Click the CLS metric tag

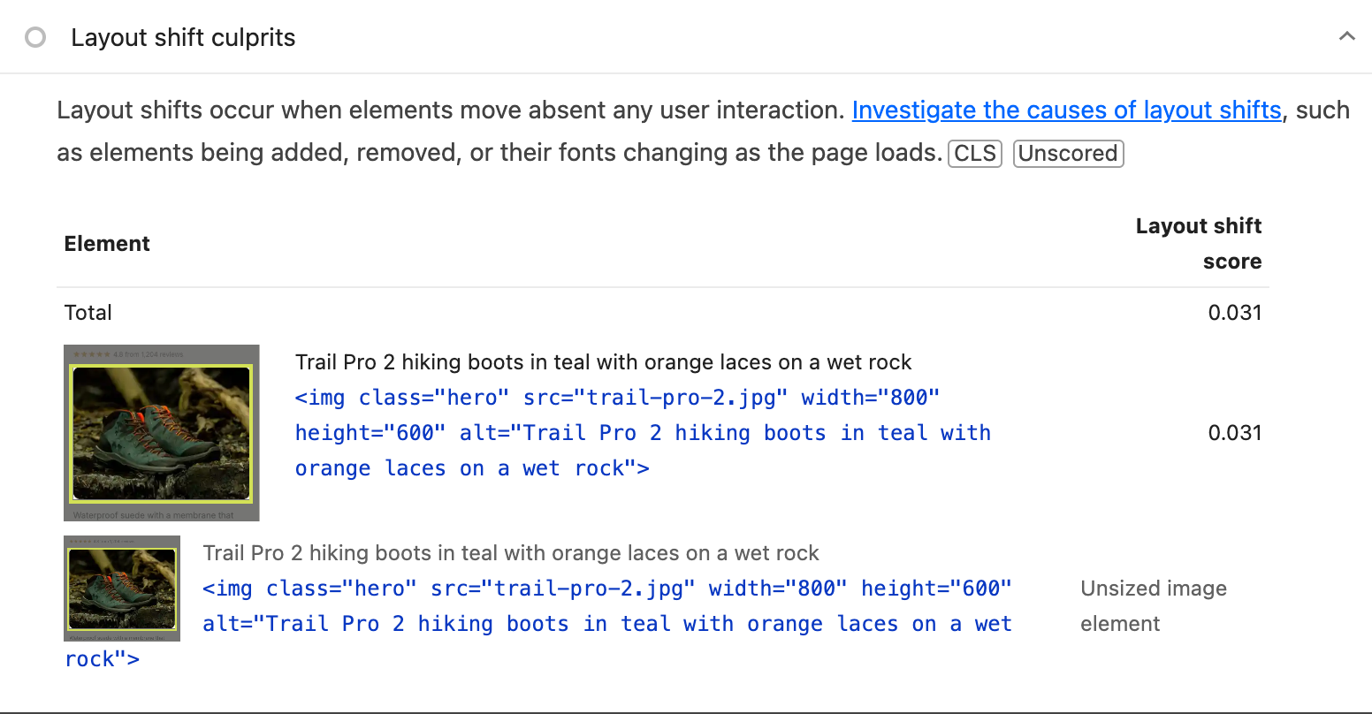pyautogui.click(x=975, y=154)
